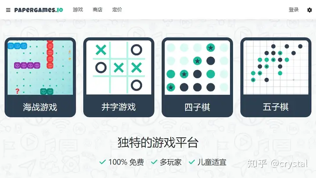The height and width of the screenshot is (178, 316).
Task: Click the 五子棋 card label
Action: 276,107
